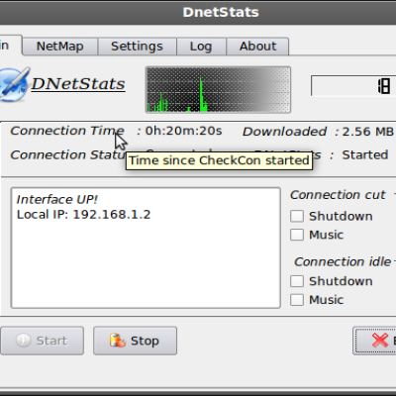Click the DNetStats globe logo icon
Image resolution: width=396 pixels, height=396 pixels.
14,84
